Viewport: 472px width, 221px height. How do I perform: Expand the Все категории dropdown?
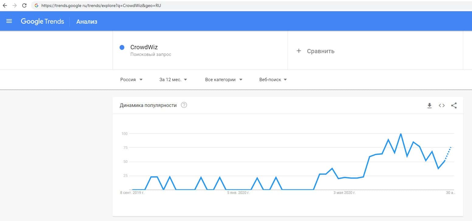click(x=224, y=80)
